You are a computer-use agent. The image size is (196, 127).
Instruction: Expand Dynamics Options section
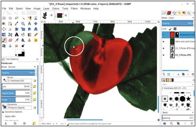click(3, 112)
